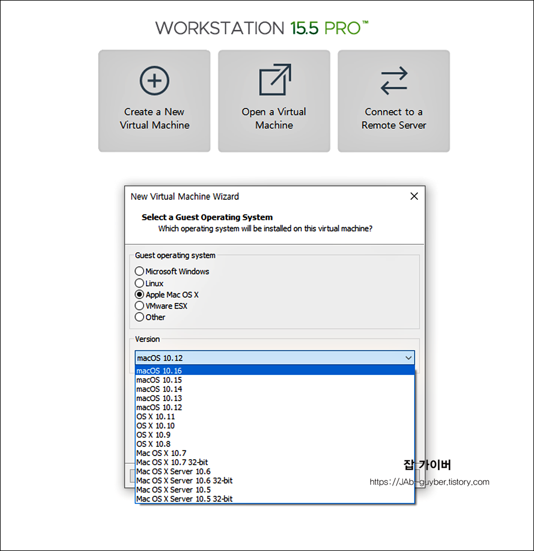Image resolution: width=534 pixels, height=551 pixels.
Task: Choose Mac OS X Server 10.5 64-bit entry
Action: coord(275,490)
